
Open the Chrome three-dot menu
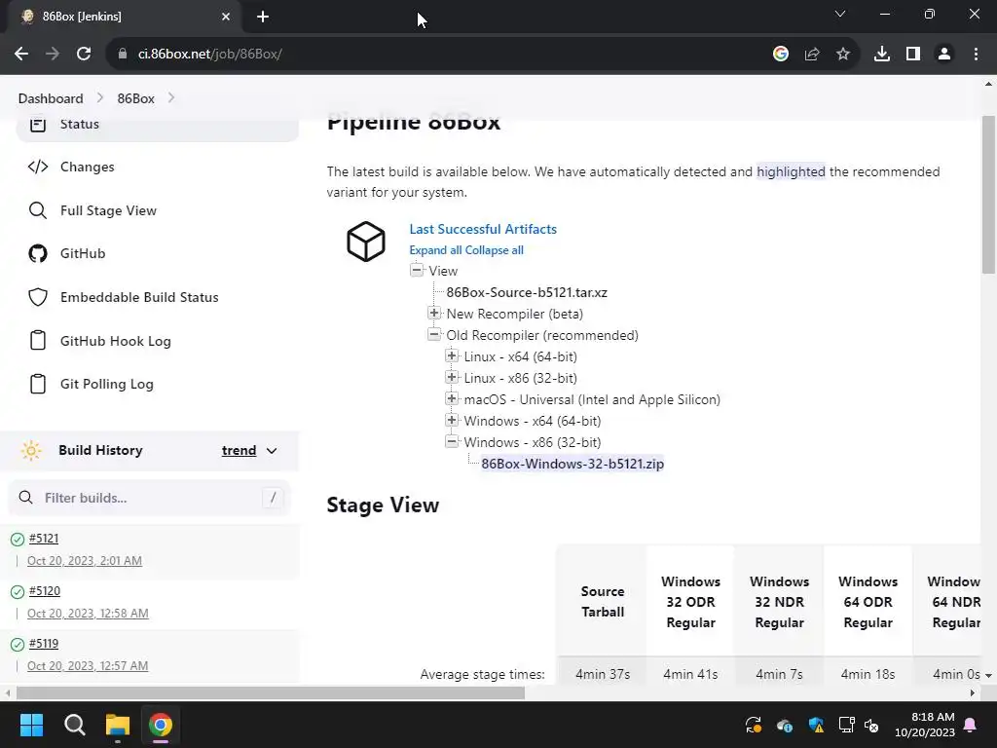[x=976, y=55]
